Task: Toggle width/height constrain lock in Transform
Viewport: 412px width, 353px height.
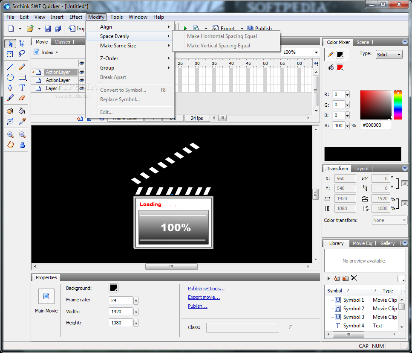Action: click(404, 203)
